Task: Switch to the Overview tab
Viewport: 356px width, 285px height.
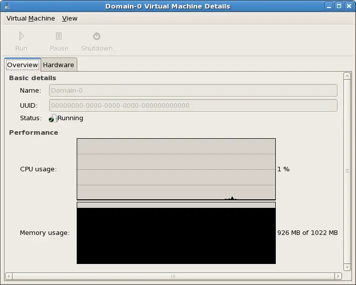Action: click(x=22, y=65)
